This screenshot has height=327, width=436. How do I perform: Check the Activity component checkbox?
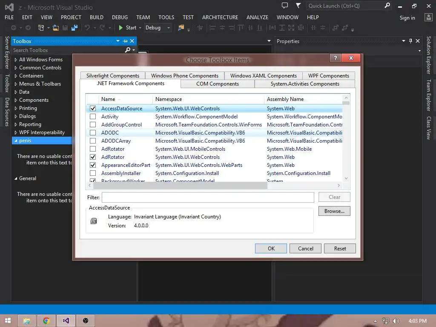click(93, 117)
